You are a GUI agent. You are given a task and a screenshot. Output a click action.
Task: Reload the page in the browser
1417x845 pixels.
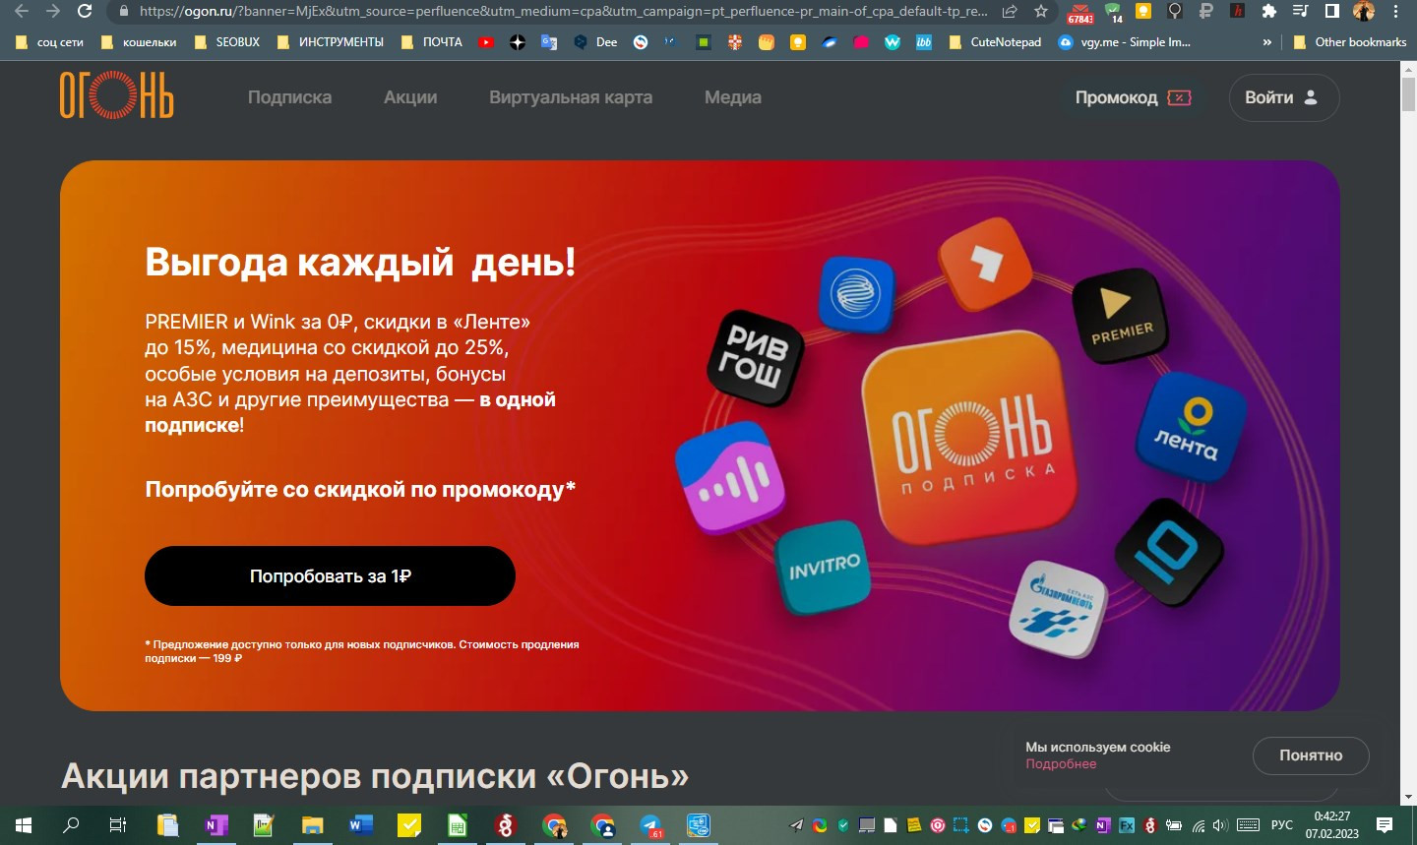(85, 11)
